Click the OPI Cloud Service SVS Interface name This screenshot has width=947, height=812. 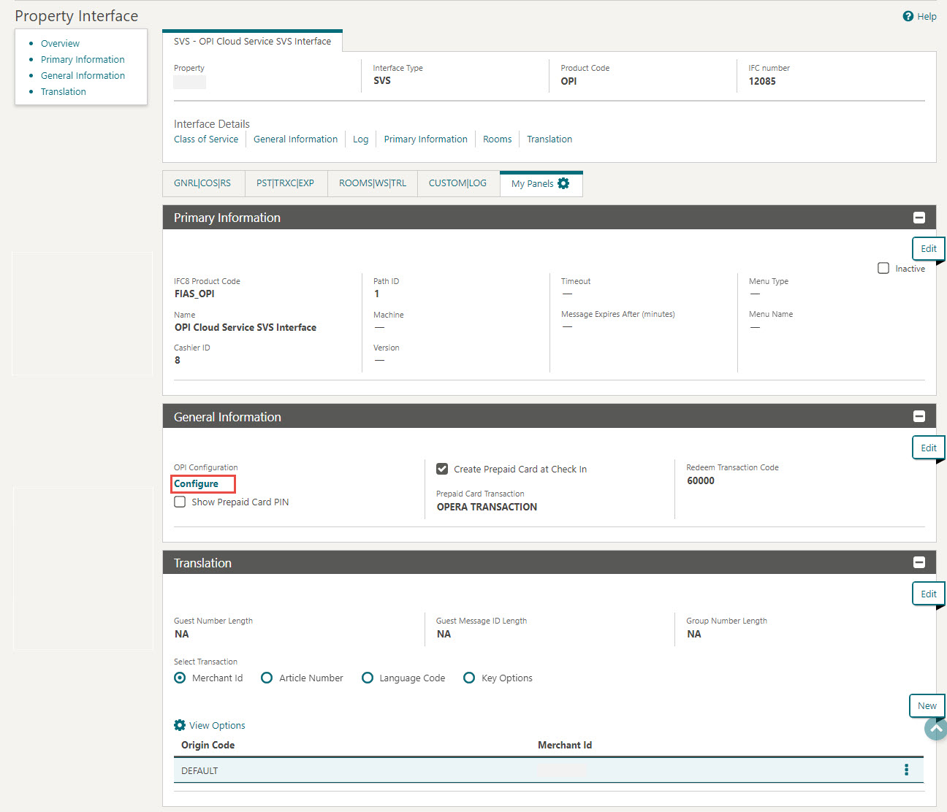(246, 327)
